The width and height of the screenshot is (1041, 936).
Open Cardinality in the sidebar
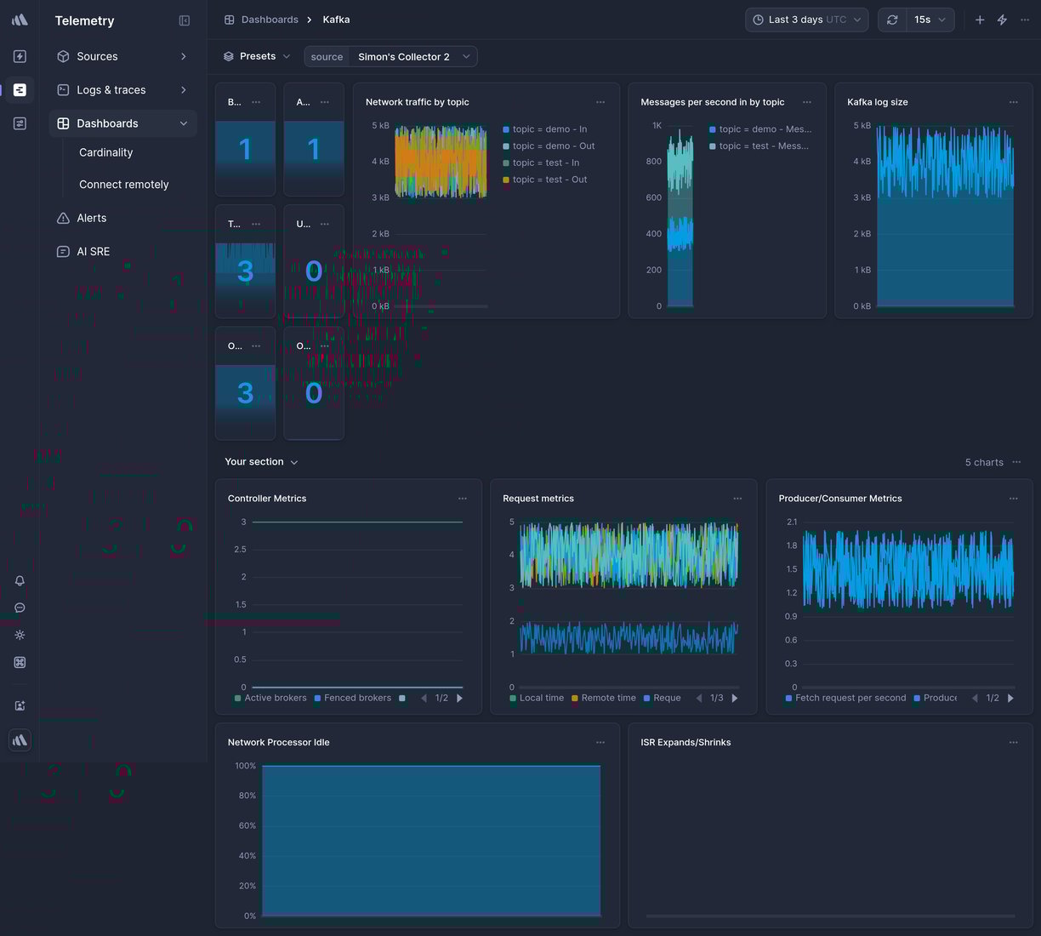point(105,152)
